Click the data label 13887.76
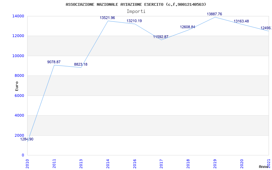Screen dimensions: 272x170 (x=215, y=14)
